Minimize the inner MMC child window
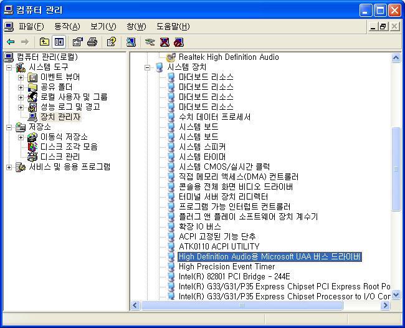The image size is (405, 328). click(x=373, y=27)
